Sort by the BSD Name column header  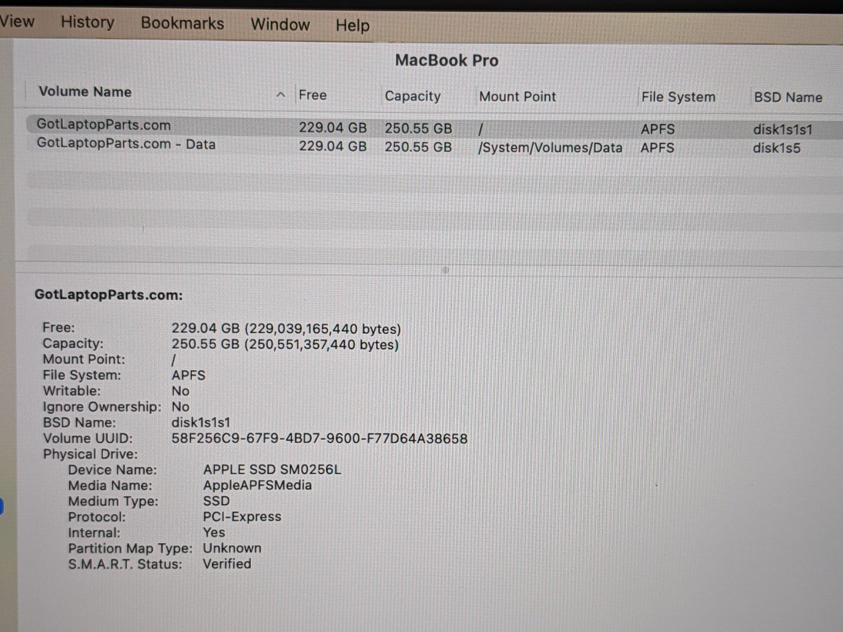tap(787, 97)
